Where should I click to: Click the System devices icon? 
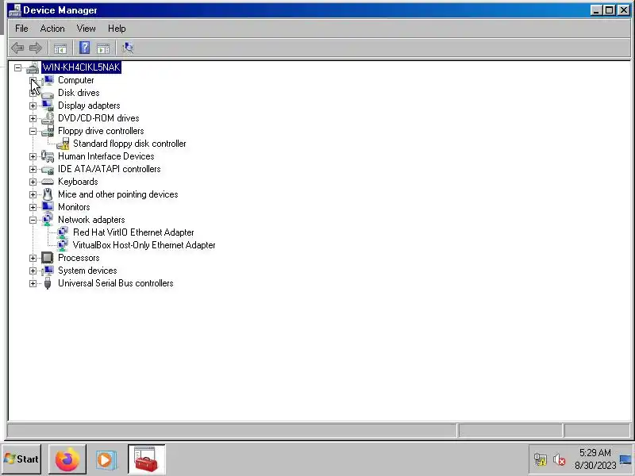tap(48, 271)
